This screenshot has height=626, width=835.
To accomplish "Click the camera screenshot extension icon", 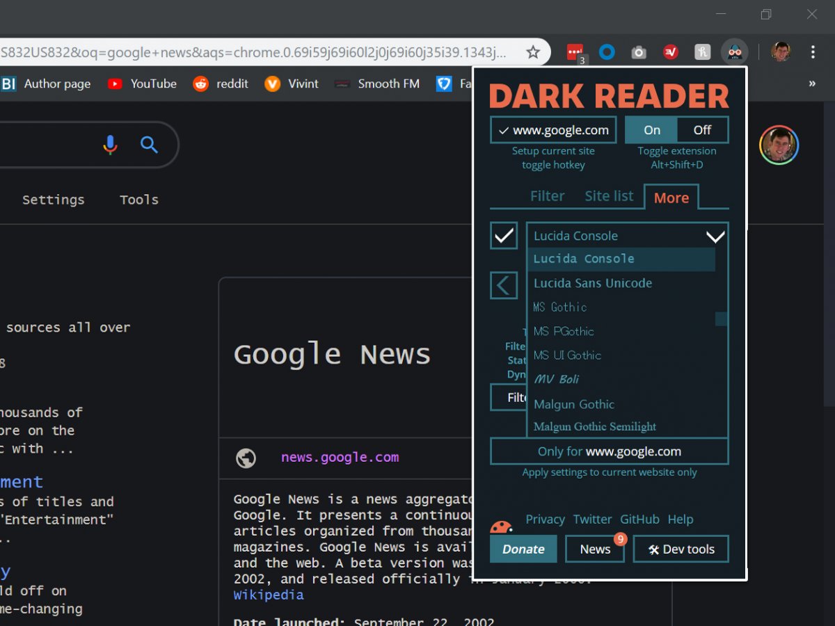I will pos(639,52).
